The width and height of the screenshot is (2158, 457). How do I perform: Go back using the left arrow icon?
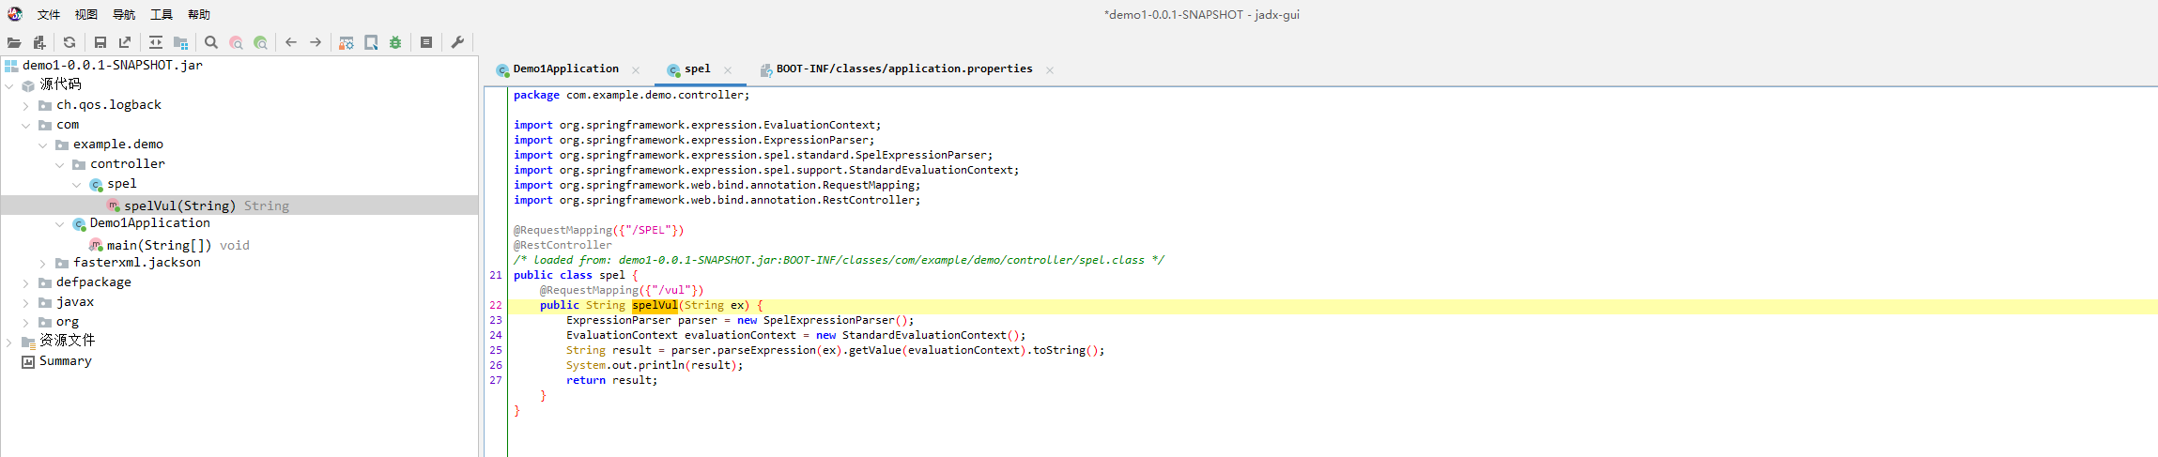[291, 42]
